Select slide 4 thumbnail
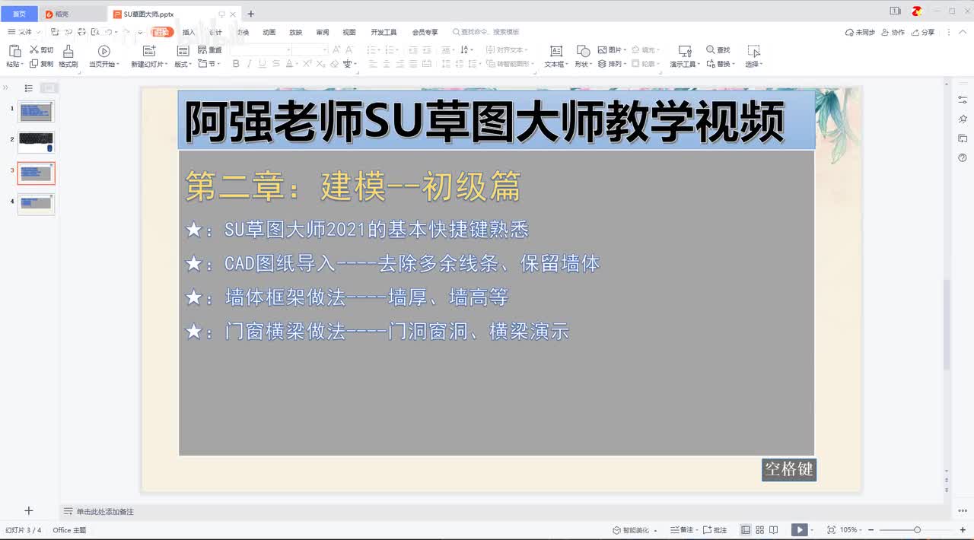 (36, 204)
